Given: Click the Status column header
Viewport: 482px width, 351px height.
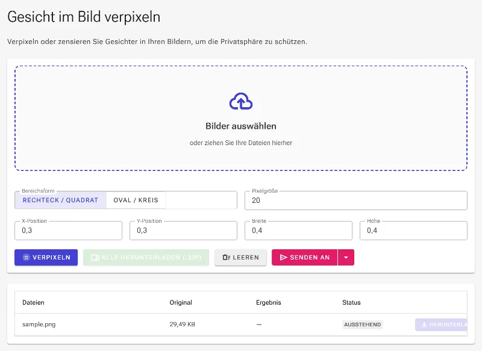Looking at the screenshot, I should pos(351,302).
